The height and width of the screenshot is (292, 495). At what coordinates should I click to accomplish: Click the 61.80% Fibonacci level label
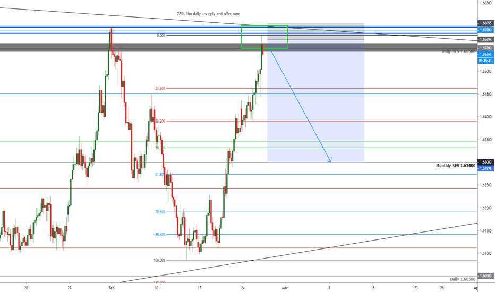coord(159,174)
